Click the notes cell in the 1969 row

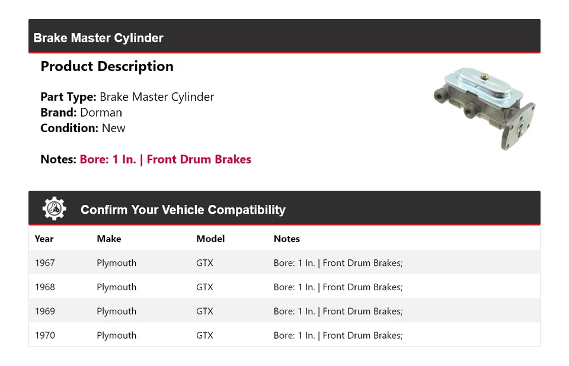338,312
